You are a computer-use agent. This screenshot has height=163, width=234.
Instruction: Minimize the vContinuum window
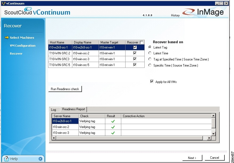click(x=217, y=3)
